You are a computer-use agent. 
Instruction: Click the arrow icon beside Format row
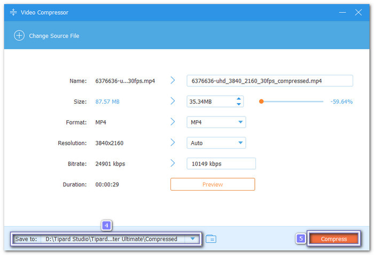(x=173, y=122)
